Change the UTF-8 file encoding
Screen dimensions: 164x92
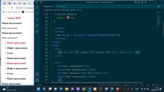pos(136,85)
